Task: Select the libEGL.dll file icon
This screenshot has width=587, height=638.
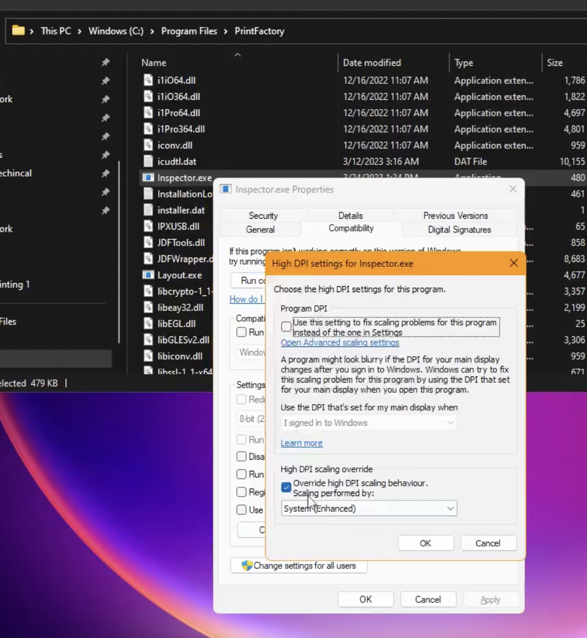Action: [x=148, y=324]
